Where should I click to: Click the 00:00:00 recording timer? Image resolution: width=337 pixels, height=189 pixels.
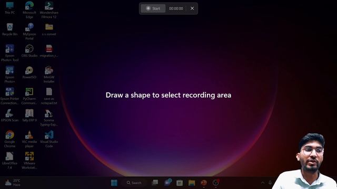(x=176, y=8)
